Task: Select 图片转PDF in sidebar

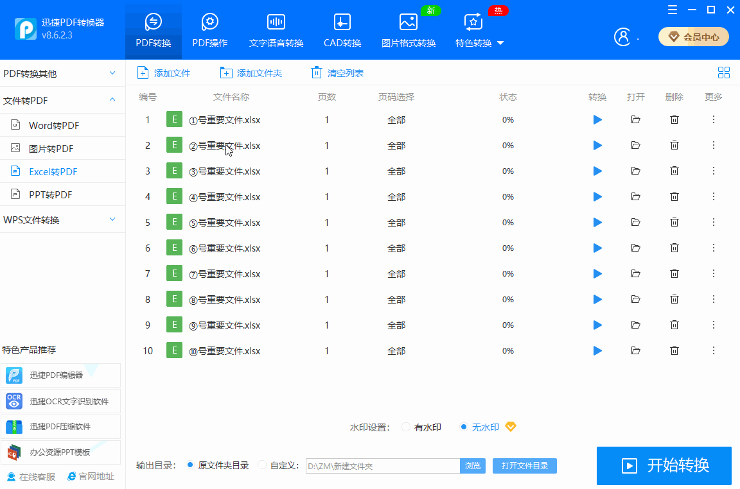Action: (x=62, y=148)
